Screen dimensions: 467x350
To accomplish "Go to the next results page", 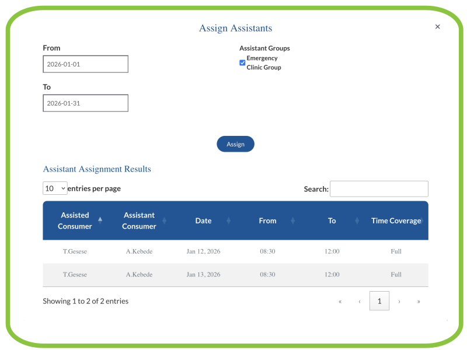I will [399, 301].
